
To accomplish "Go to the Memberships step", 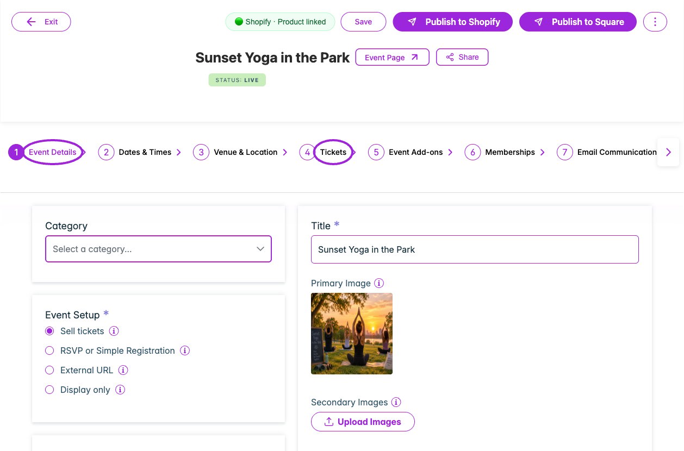I will point(510,152).
